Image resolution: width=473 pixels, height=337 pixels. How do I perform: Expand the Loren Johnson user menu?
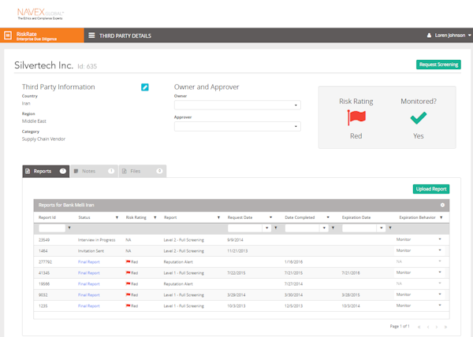[x=469, y=35]
